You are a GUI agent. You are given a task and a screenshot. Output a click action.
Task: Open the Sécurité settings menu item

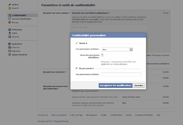point(15,8)
